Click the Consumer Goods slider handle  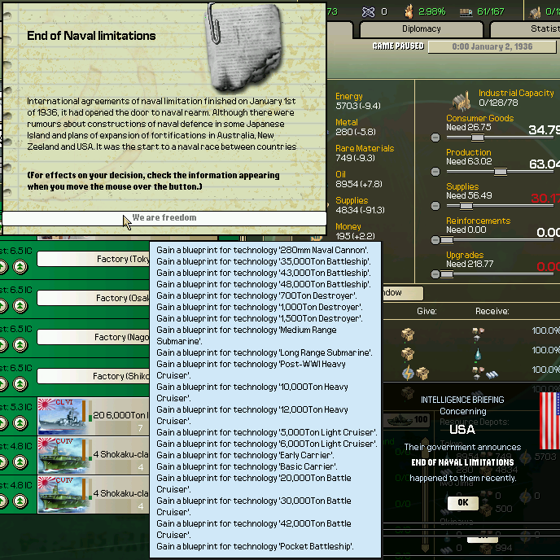pyautogui.click(x=478, y=138)
